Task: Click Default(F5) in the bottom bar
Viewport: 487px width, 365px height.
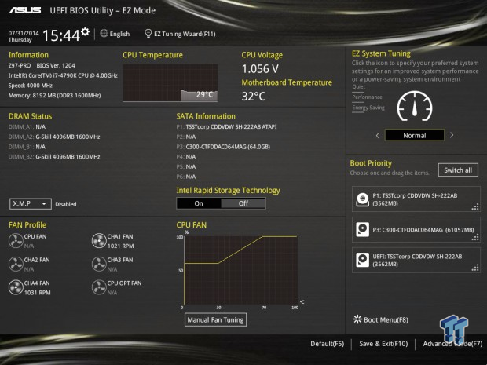Action: [327, 344]
